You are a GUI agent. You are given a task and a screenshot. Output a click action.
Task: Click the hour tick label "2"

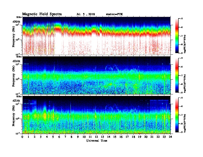[x=35, y=137]
